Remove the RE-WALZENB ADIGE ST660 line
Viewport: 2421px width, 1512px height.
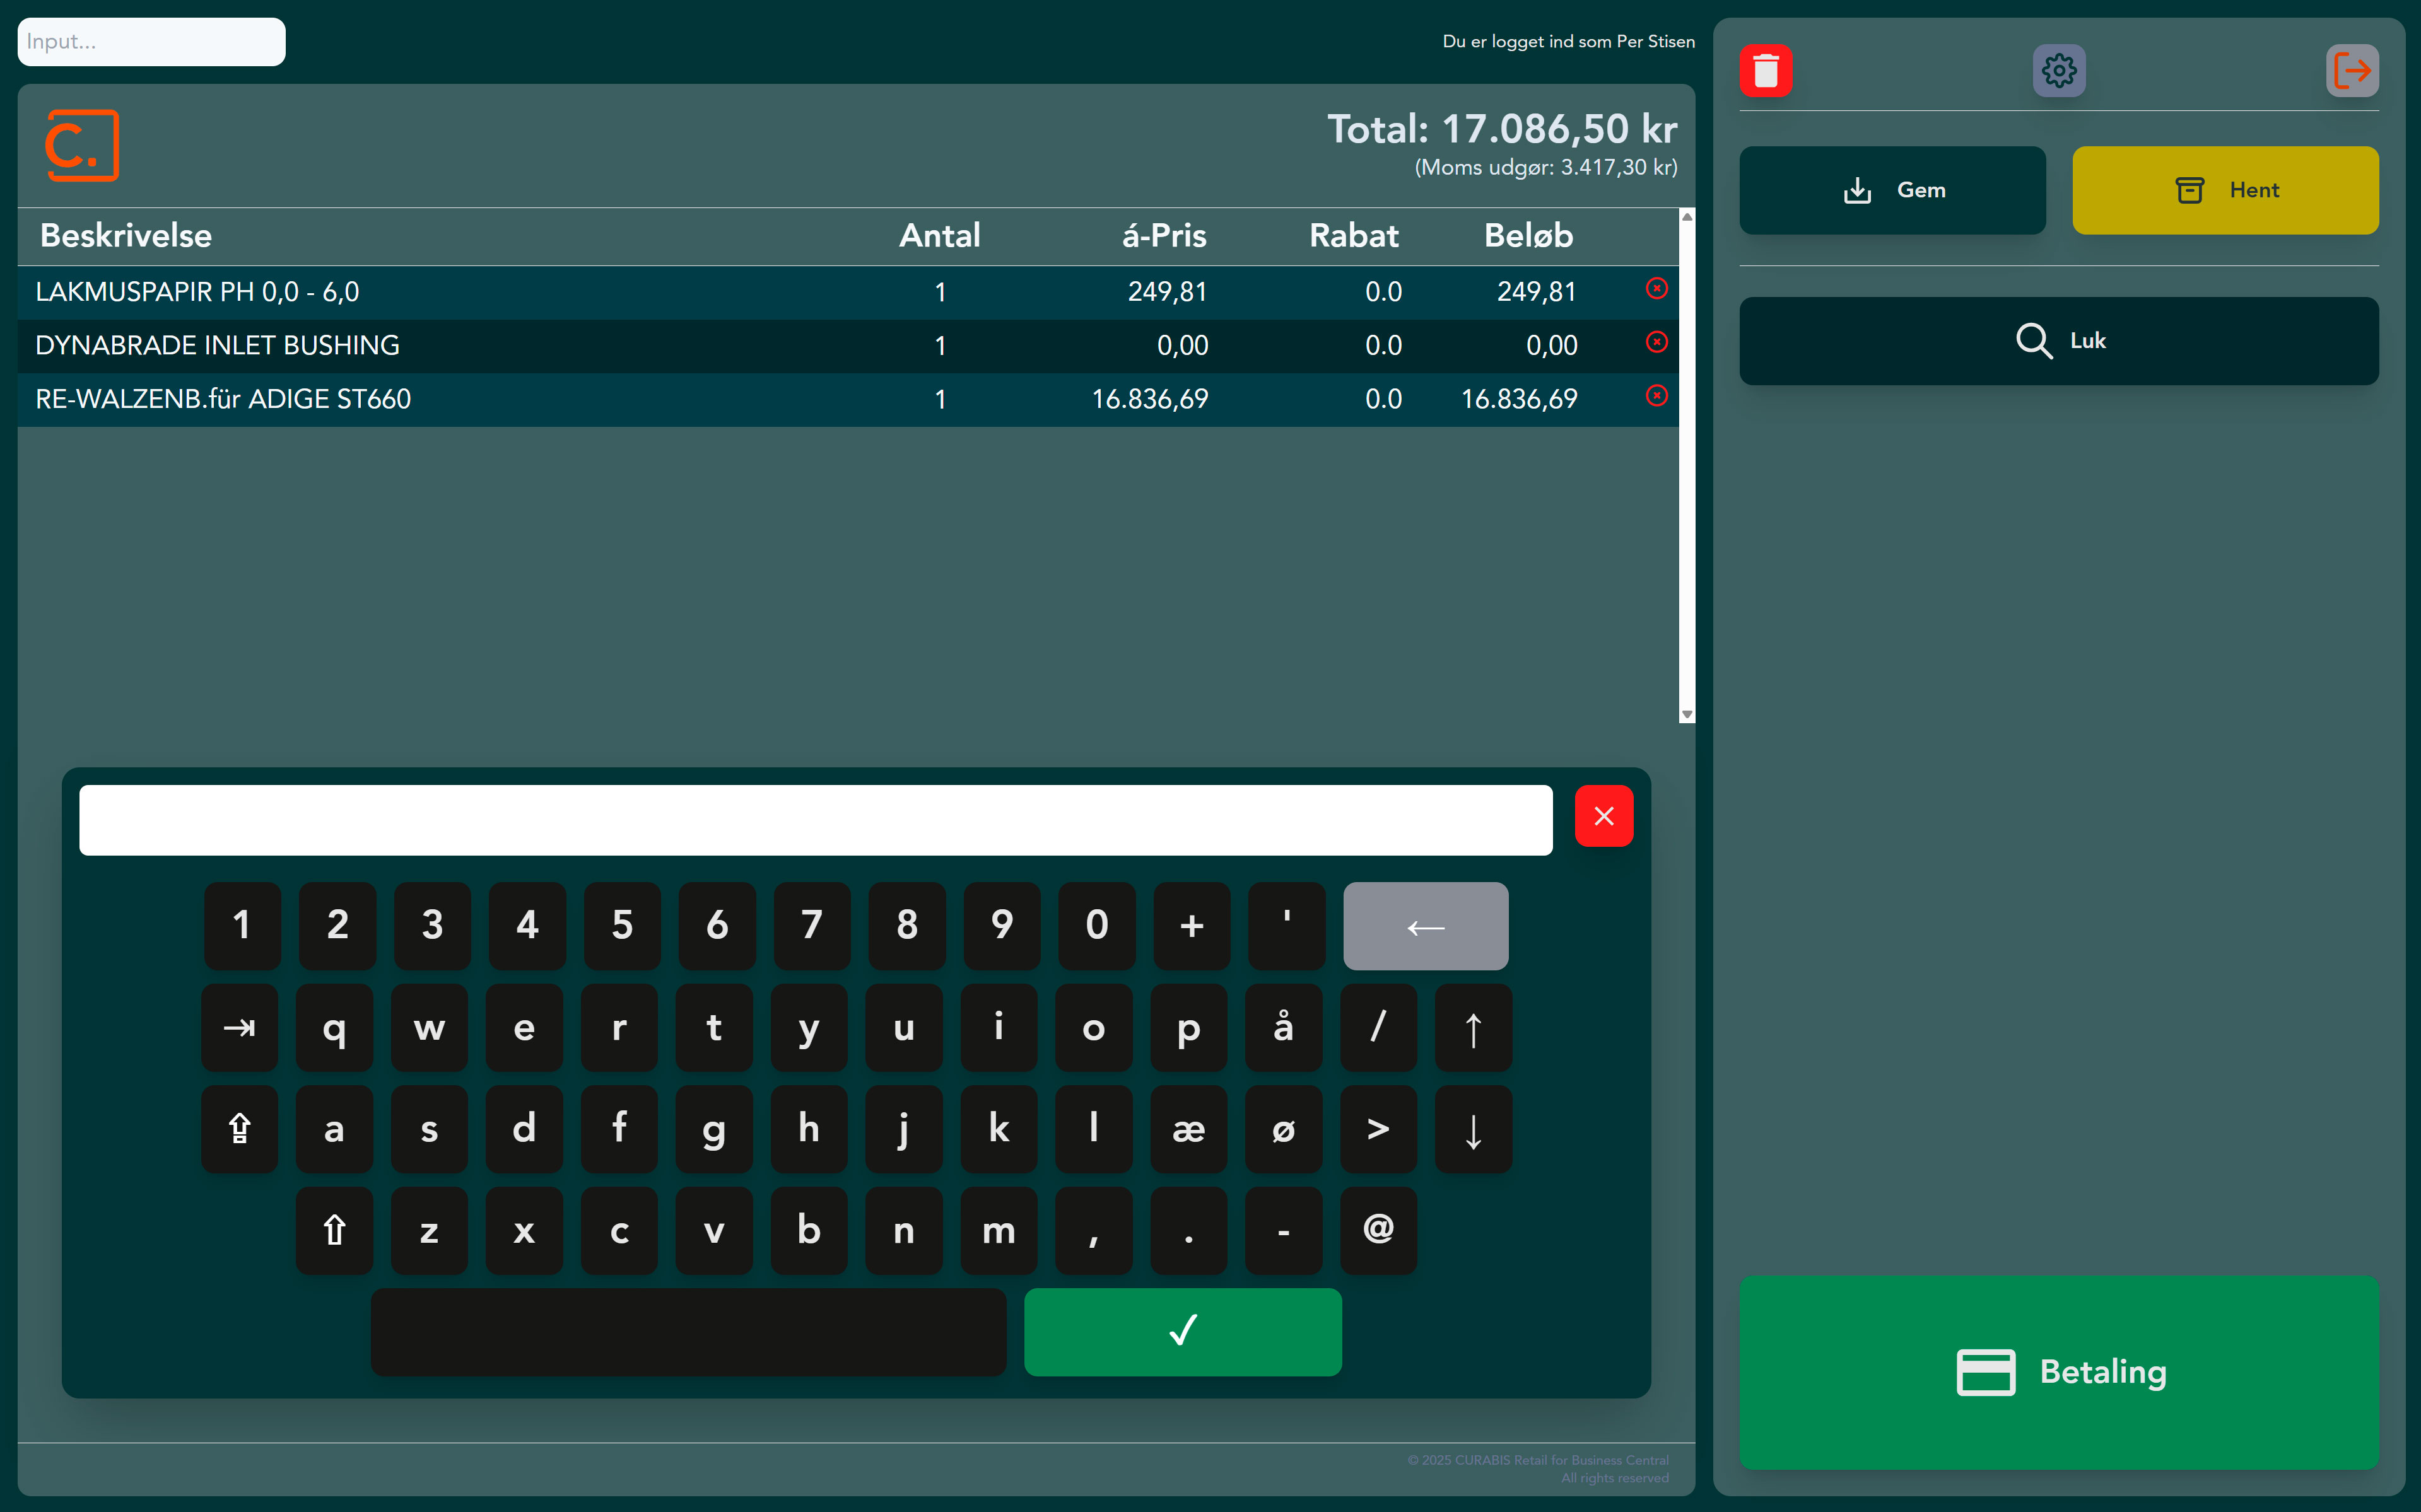(1656, 396)
